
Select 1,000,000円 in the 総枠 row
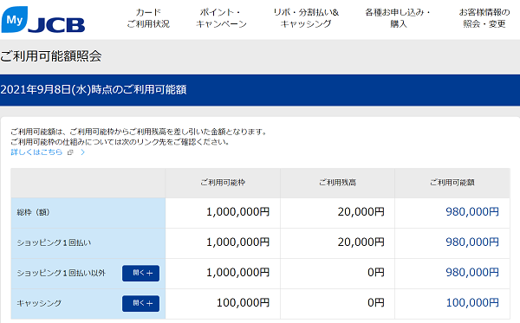pyautogui.click(x=237, y=211)
